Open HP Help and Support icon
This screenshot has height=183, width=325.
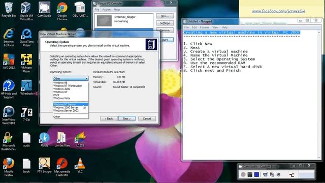pyautogui.click(x=9, y=89)
